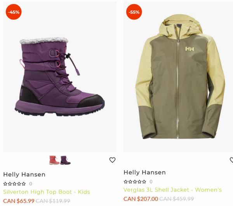The height and width of the screenshot is (206, 233).
Task: Open Silverton High Top Boot - Kids link
Action: click(47, 192)
